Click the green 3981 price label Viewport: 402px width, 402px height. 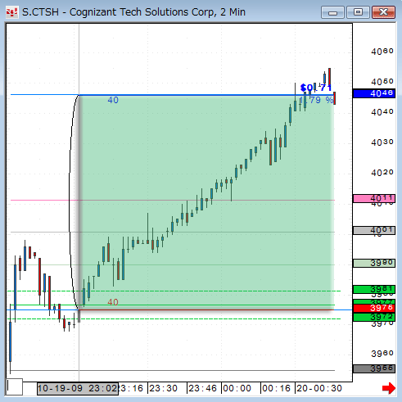click(374, 289)
